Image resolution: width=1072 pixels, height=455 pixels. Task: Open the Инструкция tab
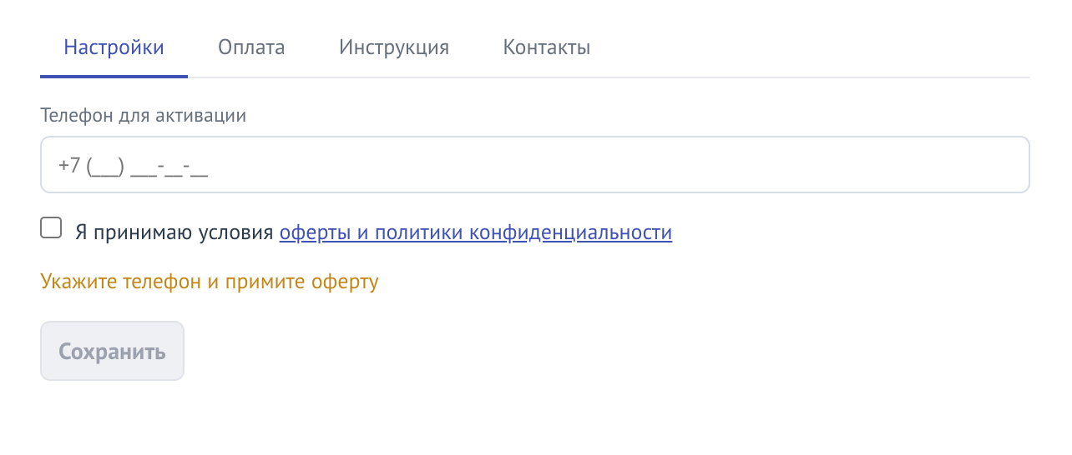394,47
